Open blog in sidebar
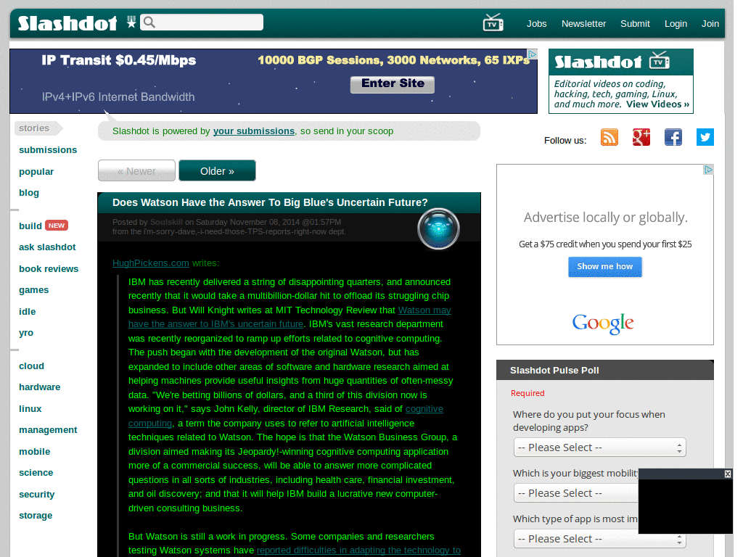Screen dimensions: 743x557 [29, 193]
